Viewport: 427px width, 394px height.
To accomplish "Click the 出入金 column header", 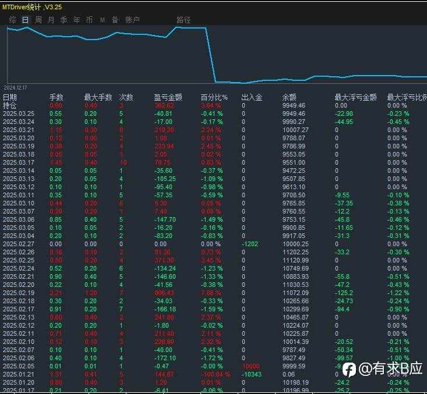I will (x=252, y=97).
